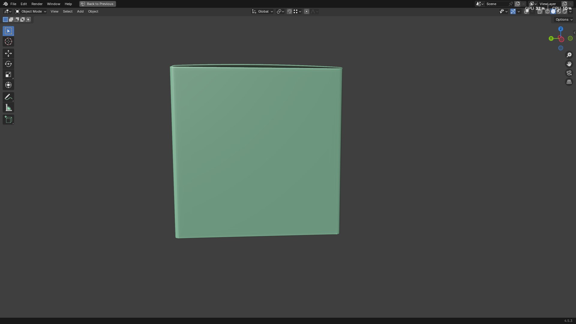Click the ViewLayer name field
This screenshot has height=324, width=576.
point(549,4)
